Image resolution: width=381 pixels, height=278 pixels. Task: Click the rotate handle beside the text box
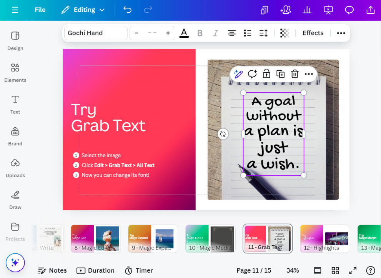point(223,134)
